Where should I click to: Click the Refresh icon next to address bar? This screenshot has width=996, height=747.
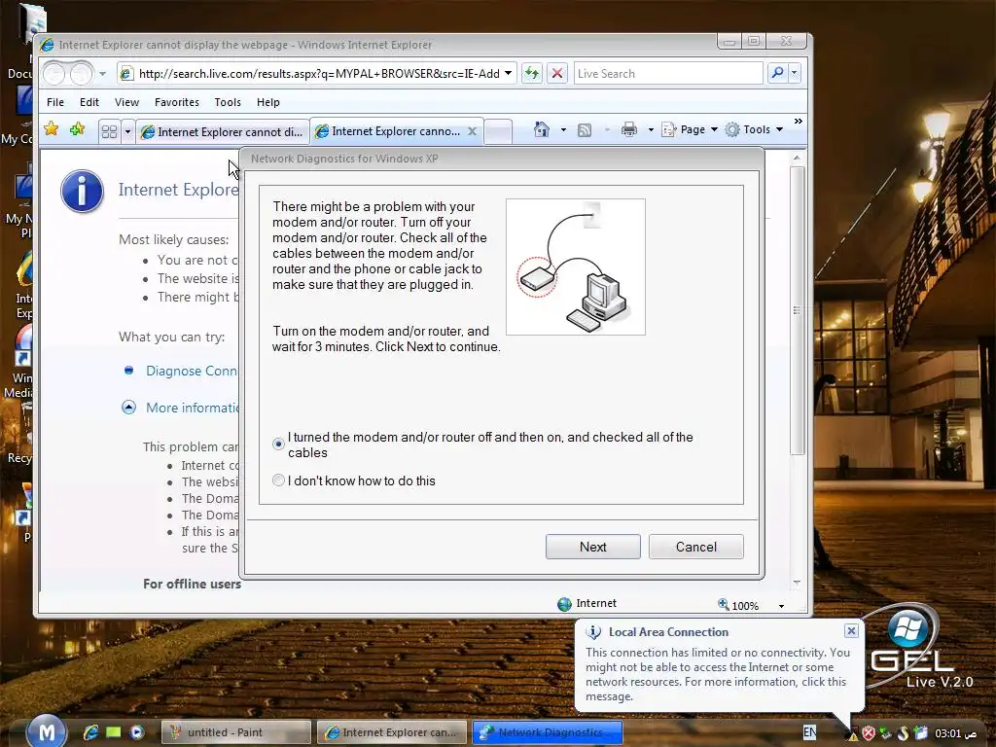(532, 74)
